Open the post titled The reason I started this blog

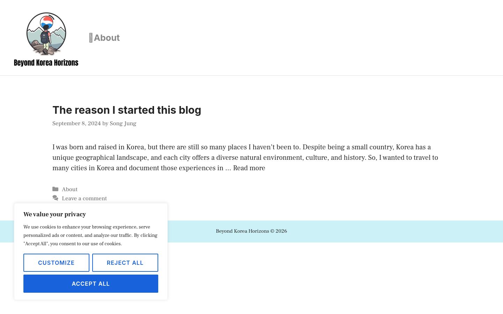point(127,110)
